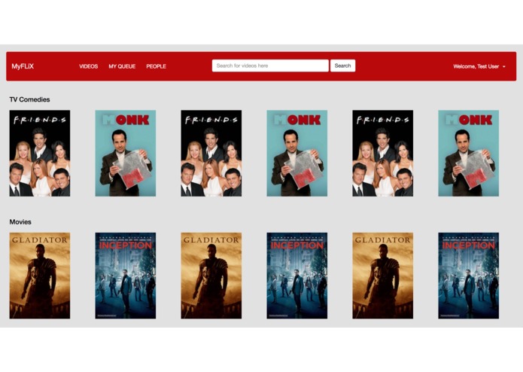Go to MY QUEUE page
The height and width of the screenshot is (372, 523).
click(x=122, y=66)
